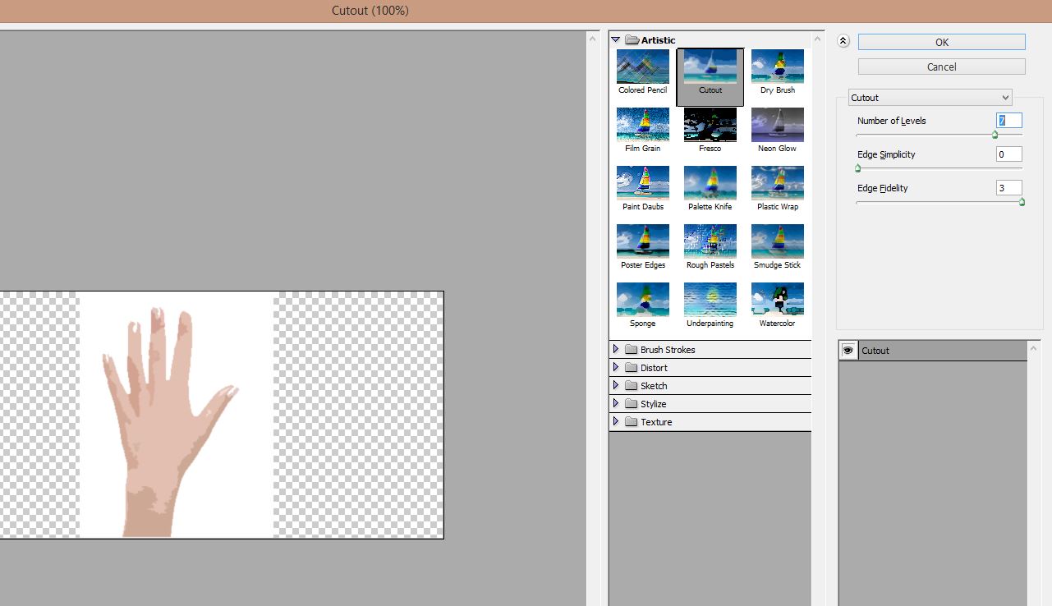Collapse the Artistic filter folder

coord(615,39)
